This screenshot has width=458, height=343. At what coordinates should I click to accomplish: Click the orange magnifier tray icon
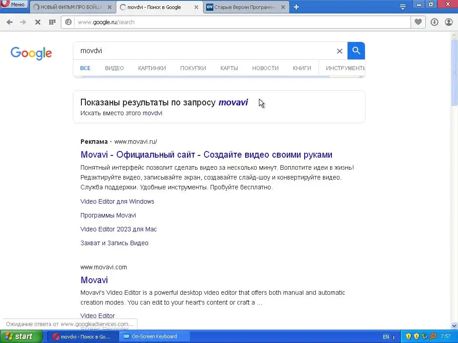[x=433, y=337]
